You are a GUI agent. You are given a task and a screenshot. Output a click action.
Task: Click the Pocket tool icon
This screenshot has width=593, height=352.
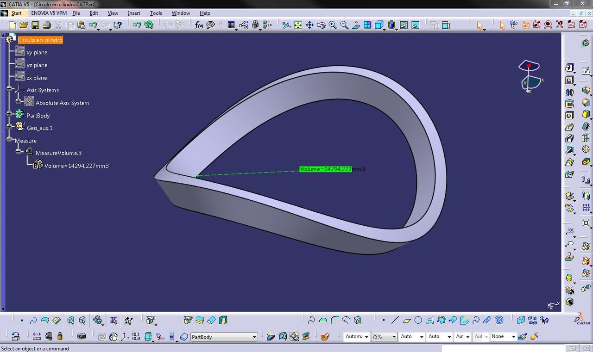point(569,80)
